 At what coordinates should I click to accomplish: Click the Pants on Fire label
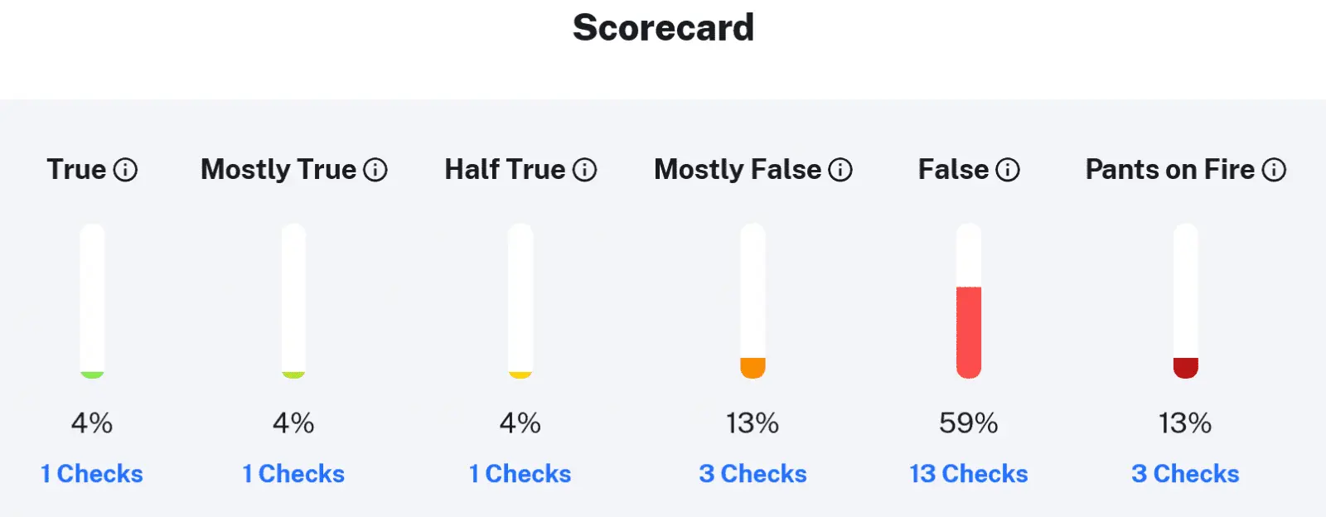(1170, 170)
